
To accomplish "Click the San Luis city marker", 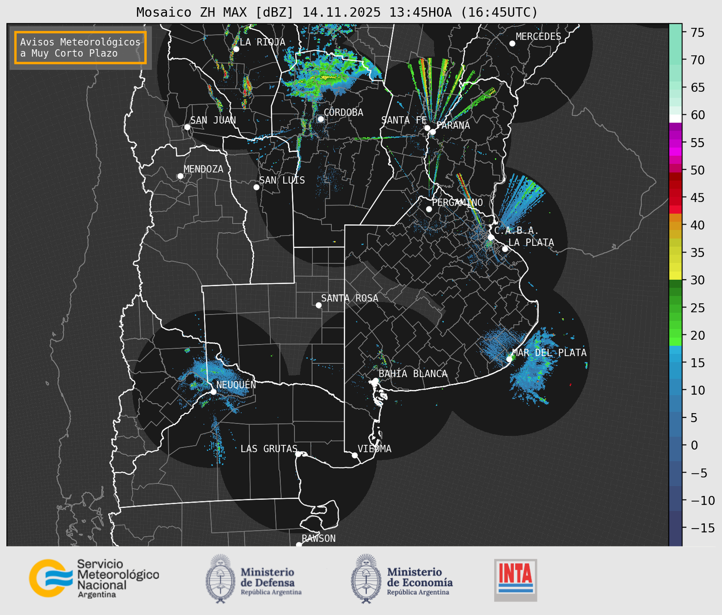I will (256, 187).
